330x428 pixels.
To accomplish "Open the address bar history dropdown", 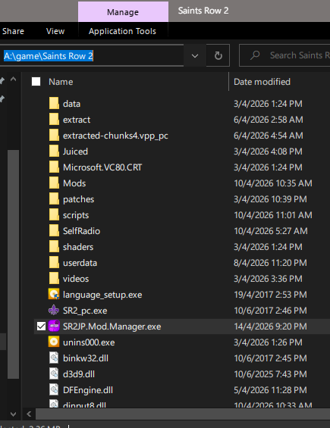I will [x=195, y=56].
